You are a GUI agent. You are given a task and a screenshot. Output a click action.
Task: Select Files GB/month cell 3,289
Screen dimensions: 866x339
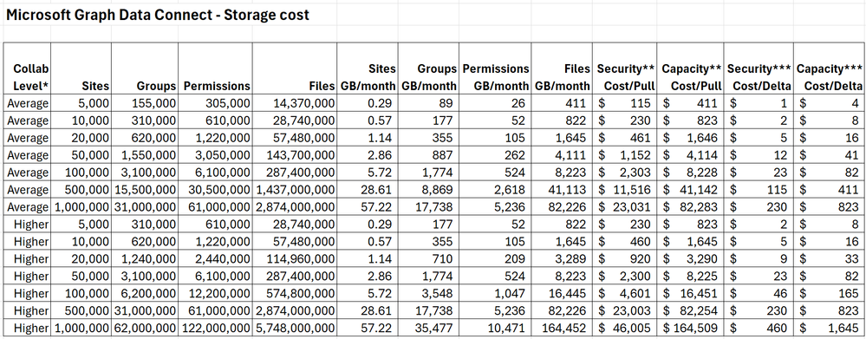pos(563,259)
